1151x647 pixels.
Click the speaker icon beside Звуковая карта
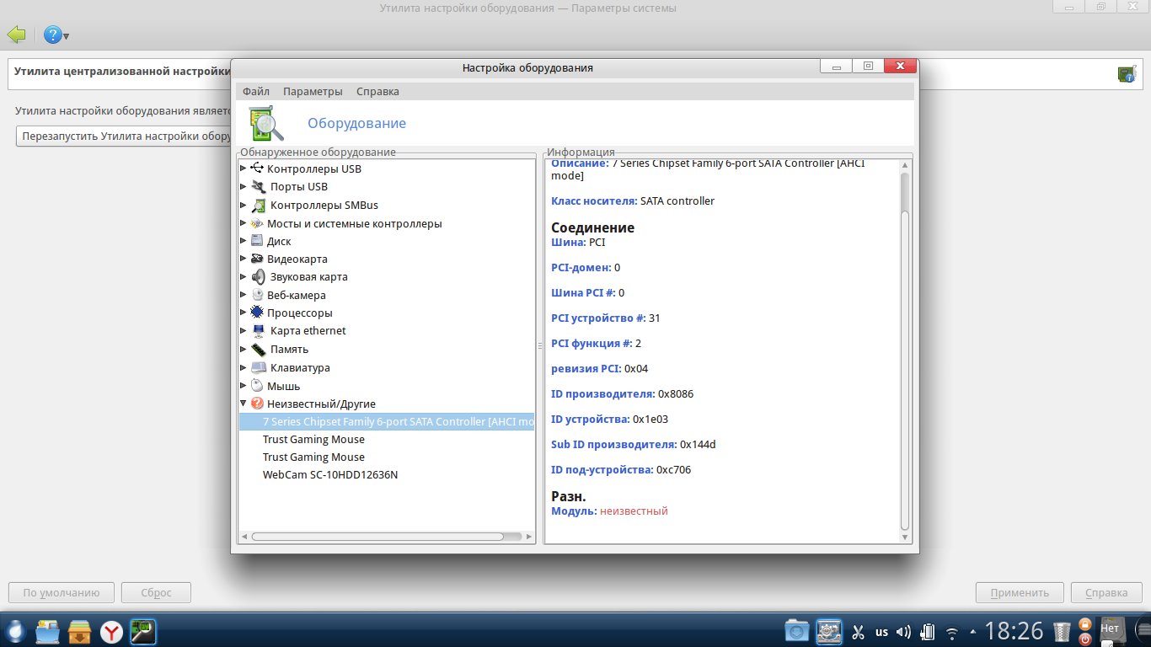pos(259,276)
